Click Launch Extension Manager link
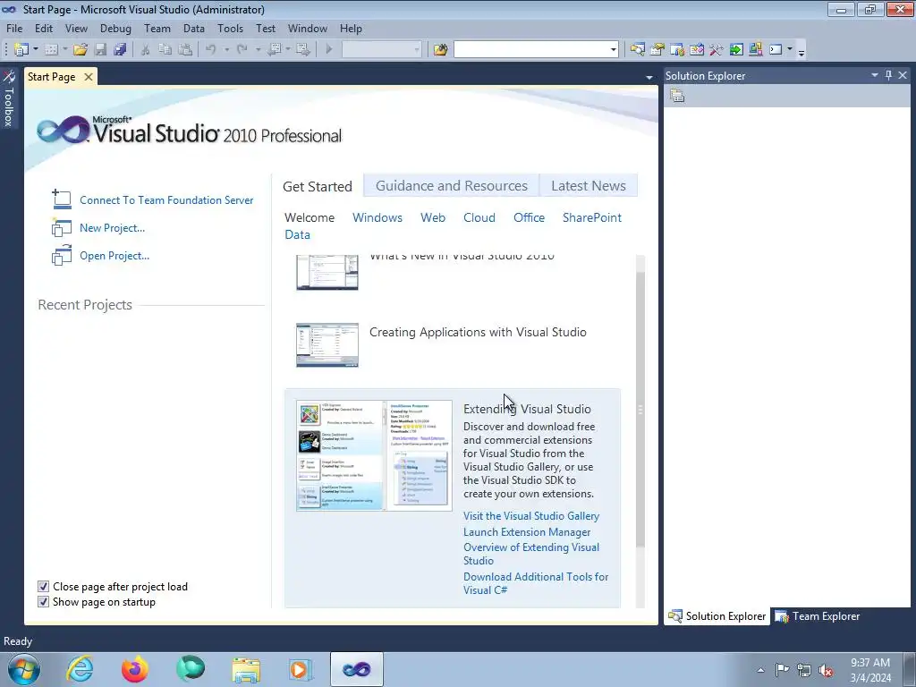This screenshot has width=916, height=687. click(527, 532)
